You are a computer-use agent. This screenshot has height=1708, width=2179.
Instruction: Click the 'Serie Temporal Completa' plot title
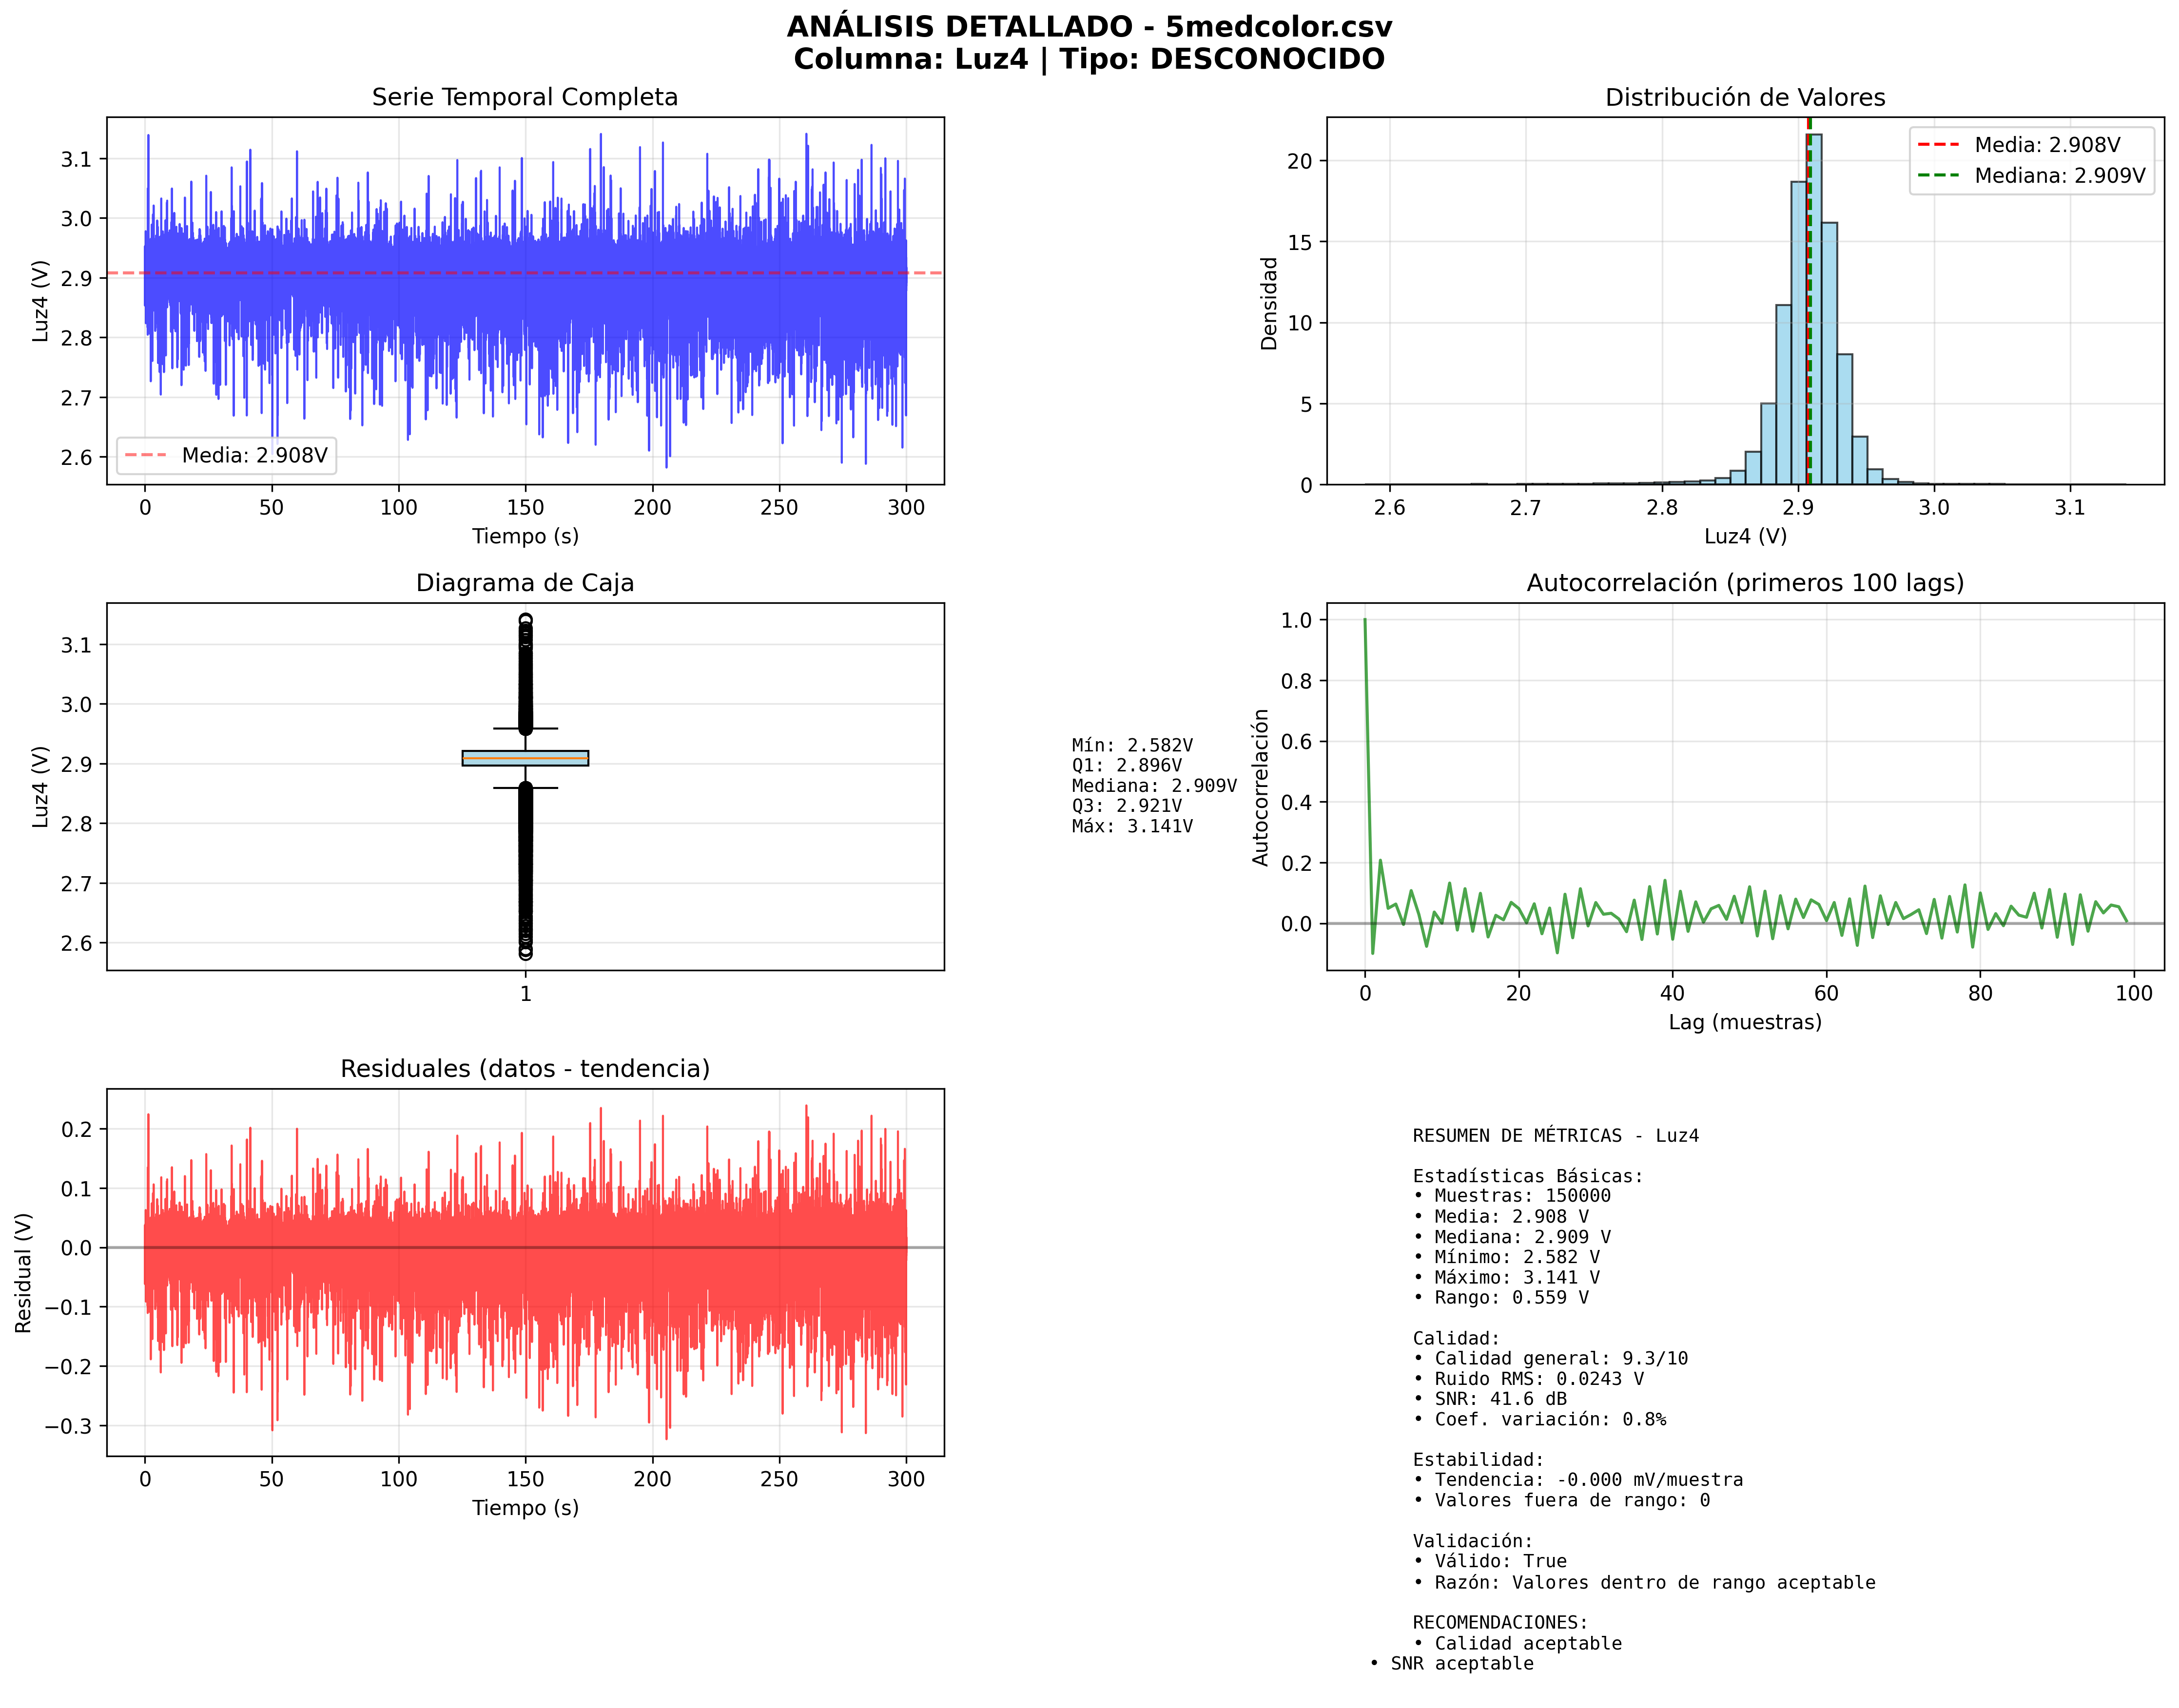pyautogui.click(x=524, y=97)
